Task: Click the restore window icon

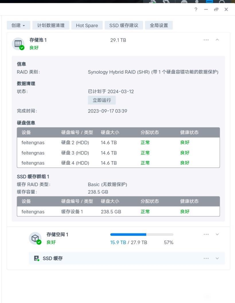Action: [216, 9]
